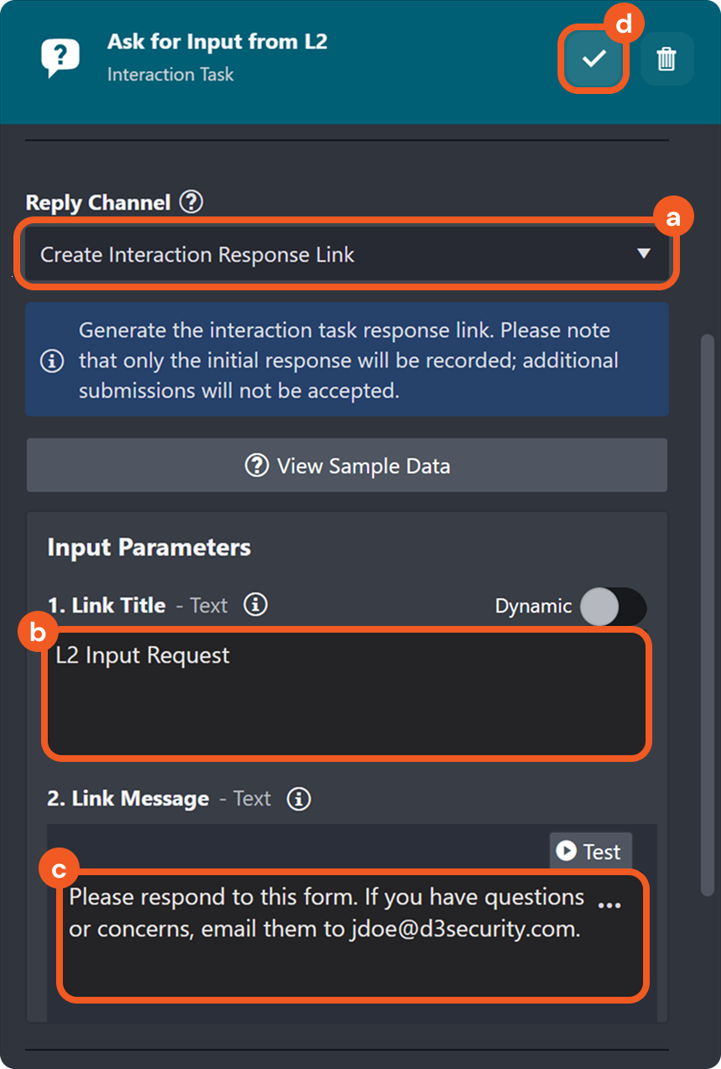Click the Input Parameters section heading
721x1069 pixels.
pyautogui.click(x=149, y=548)
